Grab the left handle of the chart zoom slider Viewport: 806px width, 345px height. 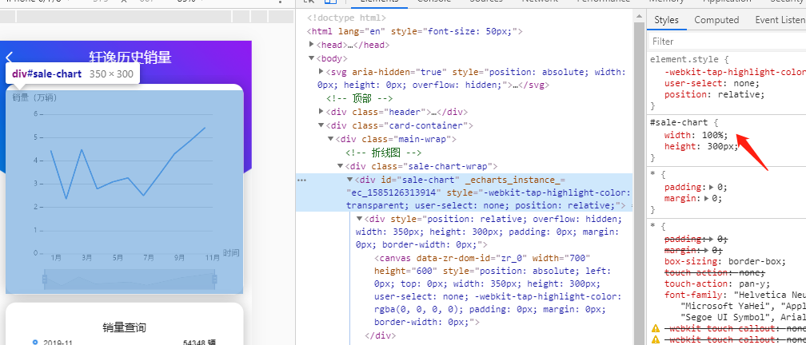45,279
